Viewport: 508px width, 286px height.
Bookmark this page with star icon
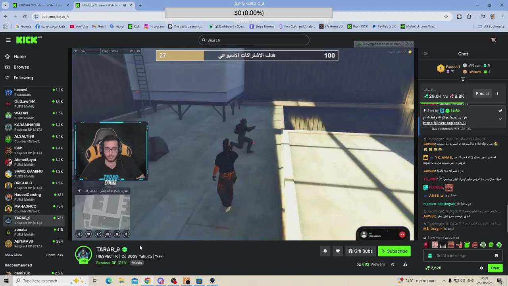pyautogui.click(x=446, y=17)
